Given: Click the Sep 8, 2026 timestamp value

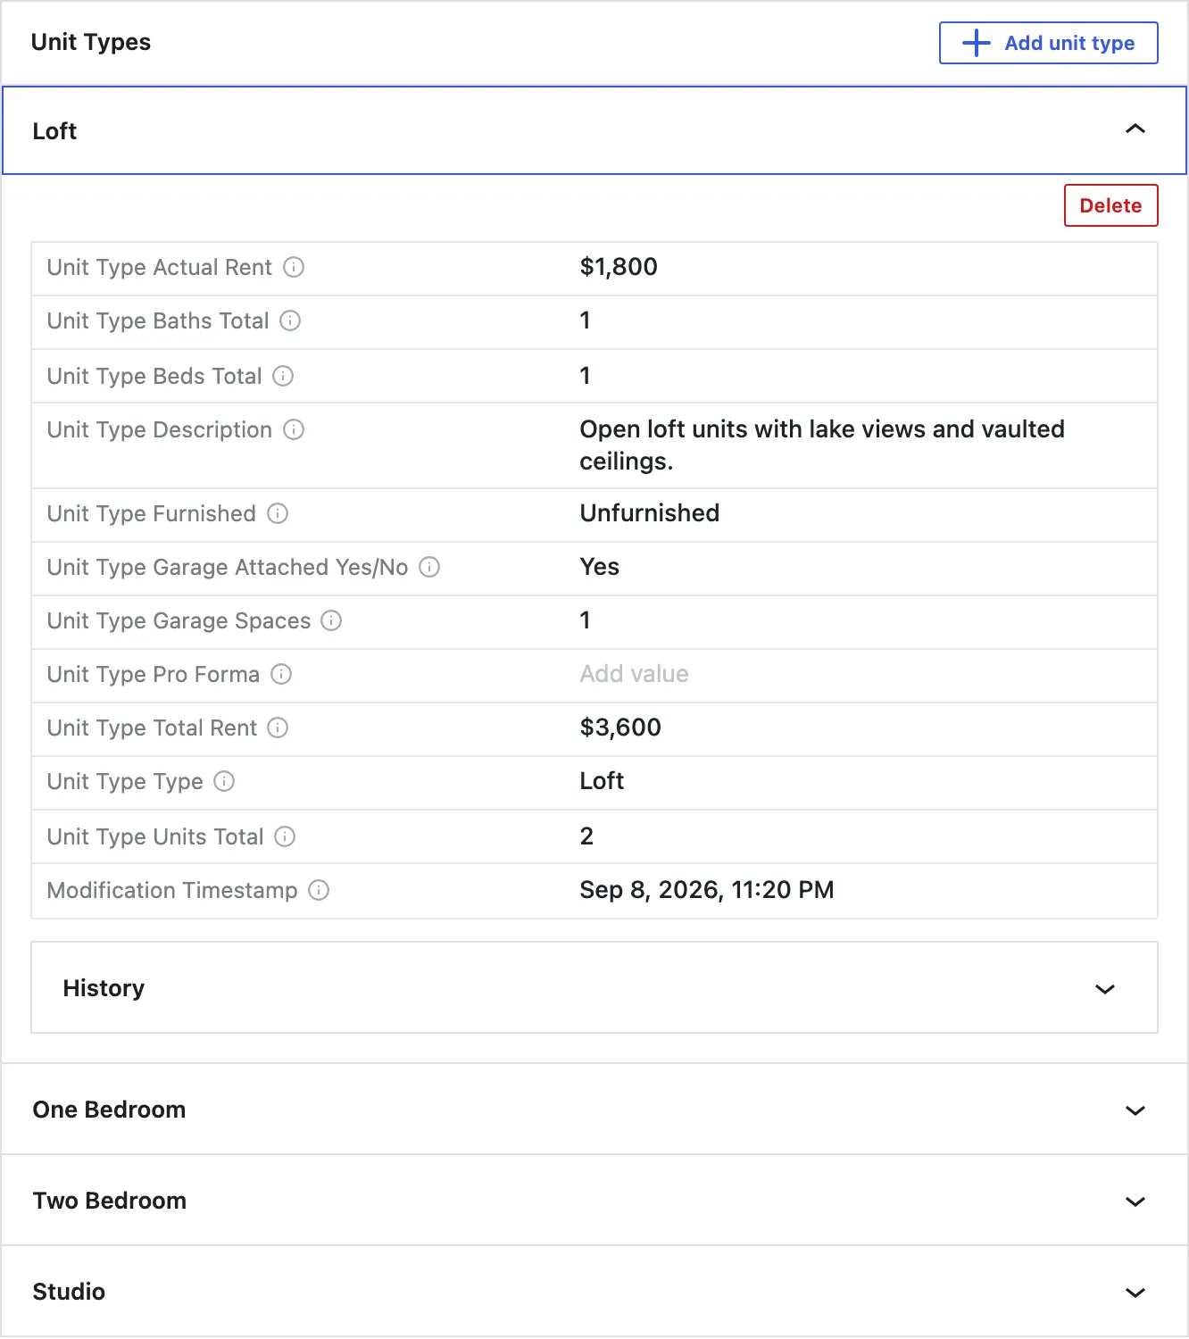Looking at the screenshot, I should pyautogui.click(x=706, y=890).
